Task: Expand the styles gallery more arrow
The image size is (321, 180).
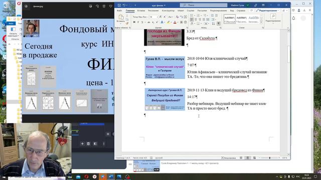Action: [x=261, y=22]
